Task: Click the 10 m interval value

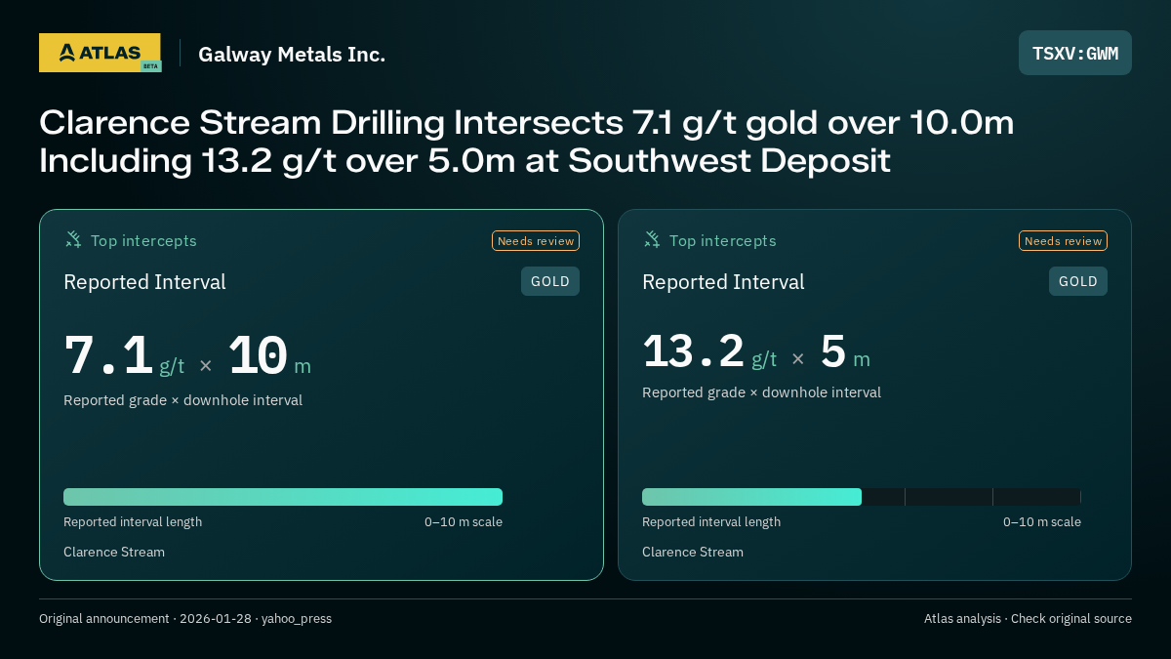Action: click(x=269, y=356)
